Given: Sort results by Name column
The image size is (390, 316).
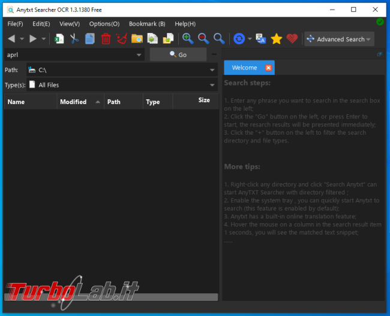Looking at the screenshot, I should pos(31,102).
